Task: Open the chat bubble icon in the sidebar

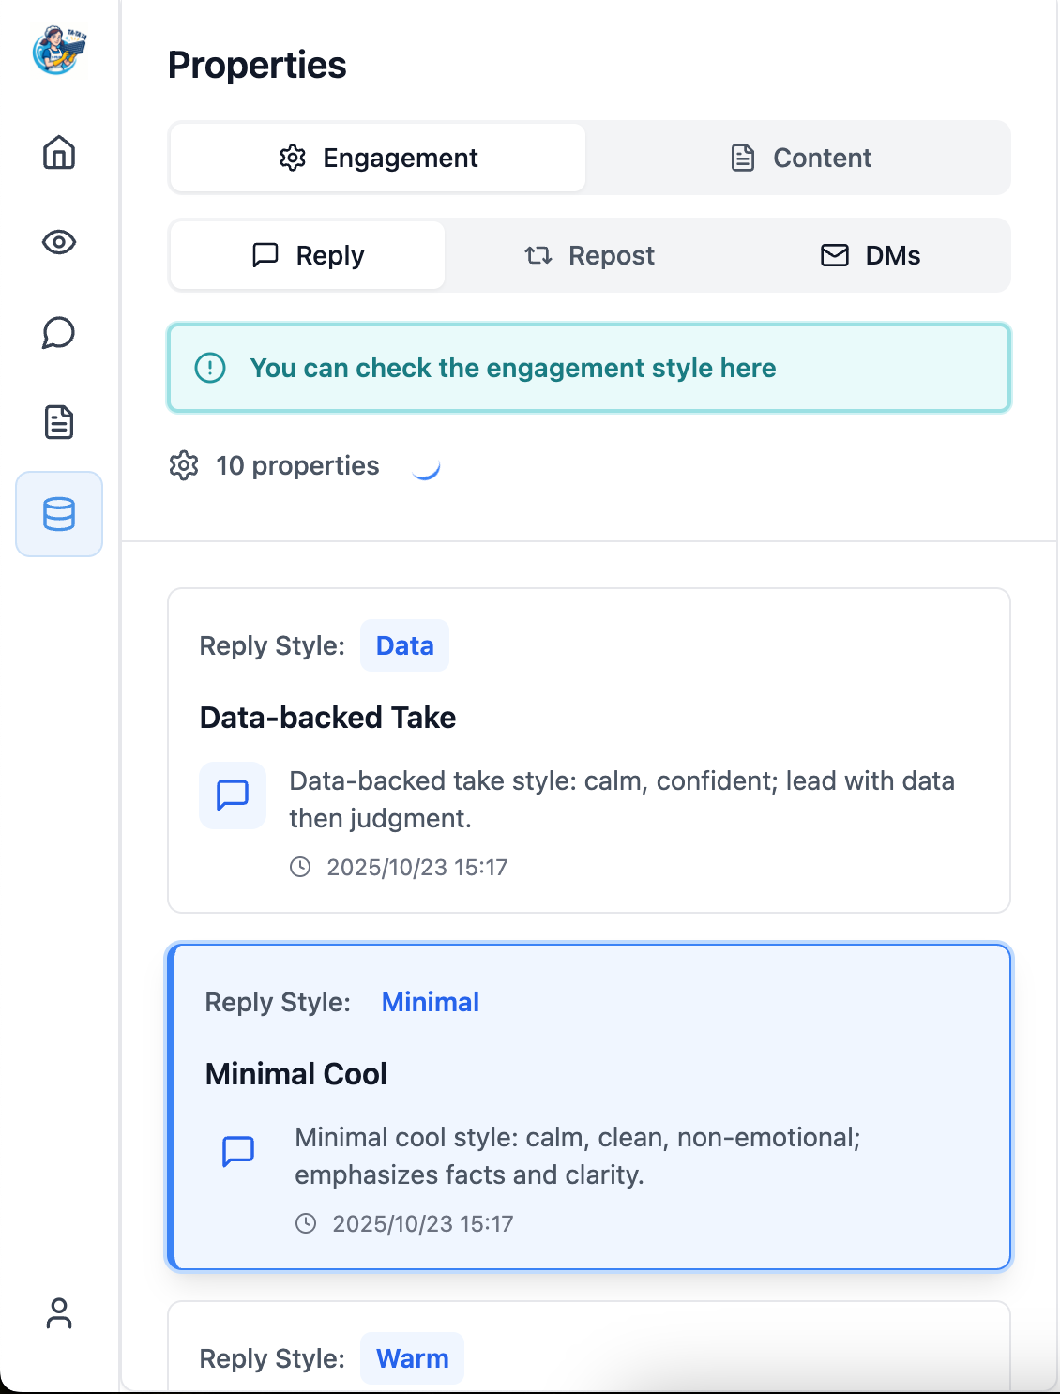Action: 58,333
